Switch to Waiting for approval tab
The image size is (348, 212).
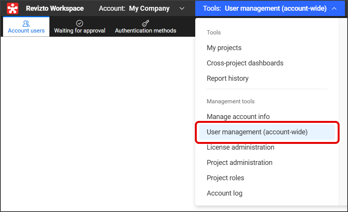80,27
